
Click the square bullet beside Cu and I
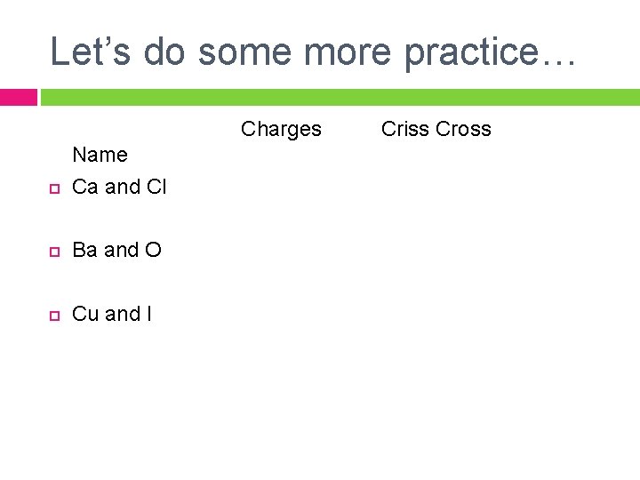tap(53, 316)
